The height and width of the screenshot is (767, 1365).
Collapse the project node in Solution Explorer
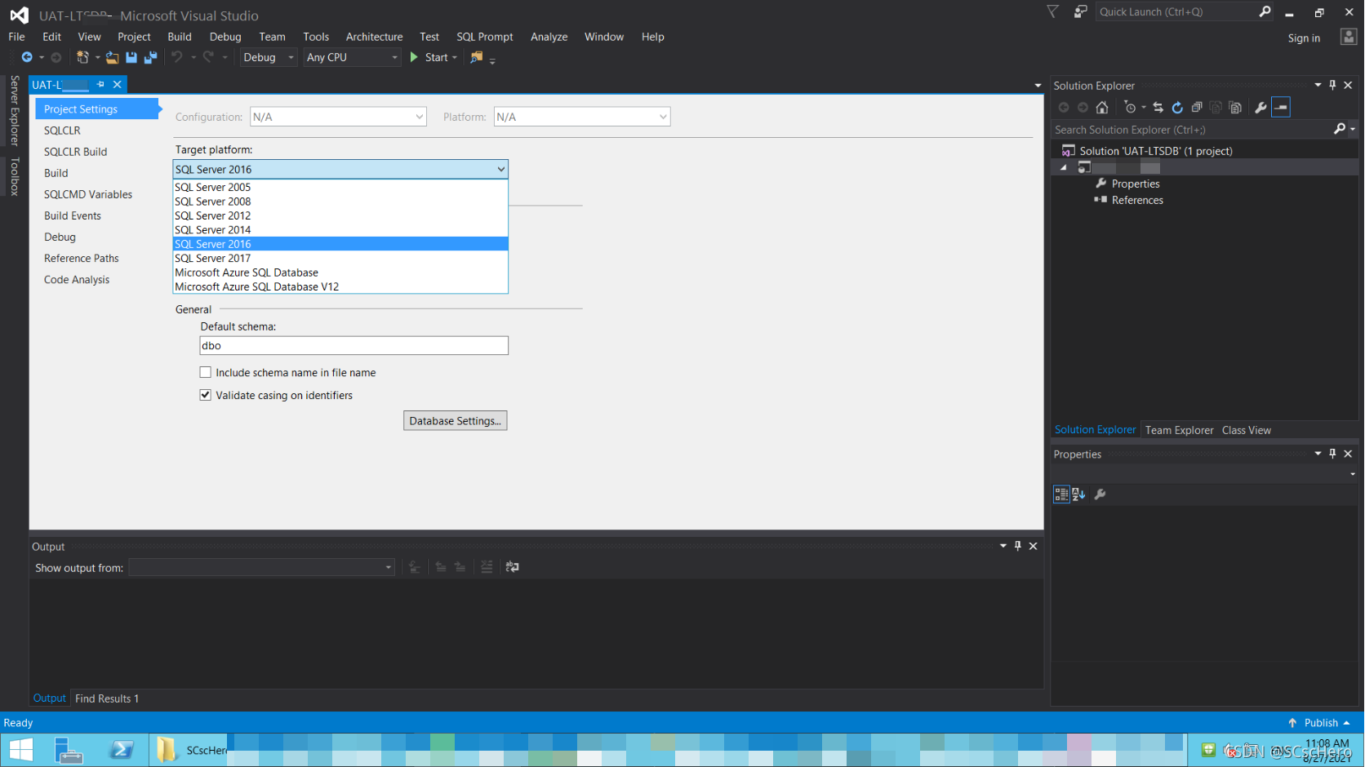[x=1063, y=167]
